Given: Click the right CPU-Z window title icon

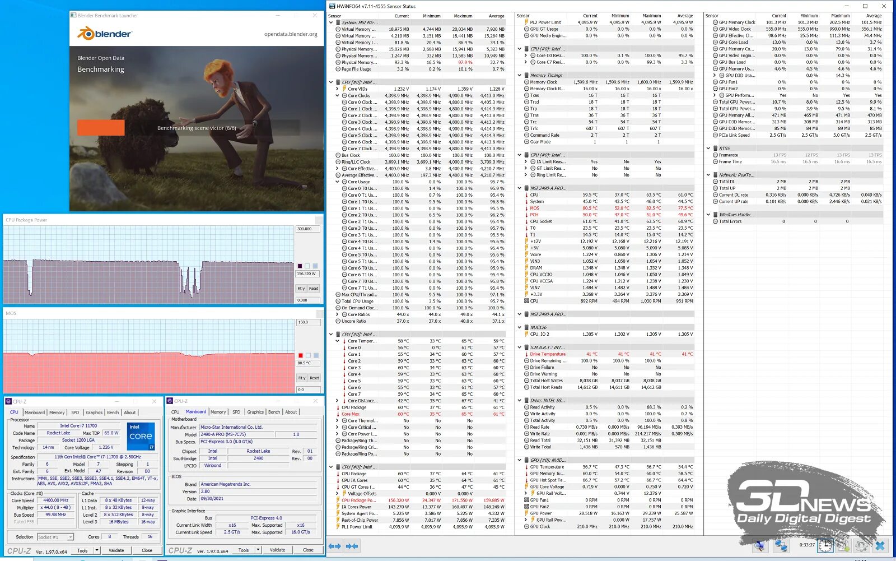Looking at the screenshot, I should tap(170, 401).
